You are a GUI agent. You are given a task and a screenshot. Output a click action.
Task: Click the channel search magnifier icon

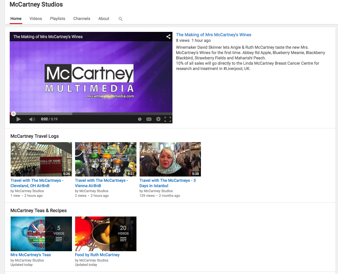pos(120,19)
